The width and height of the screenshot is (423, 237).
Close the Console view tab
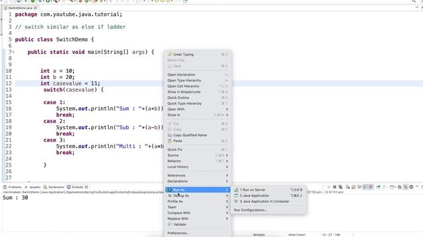pos(87,187)
